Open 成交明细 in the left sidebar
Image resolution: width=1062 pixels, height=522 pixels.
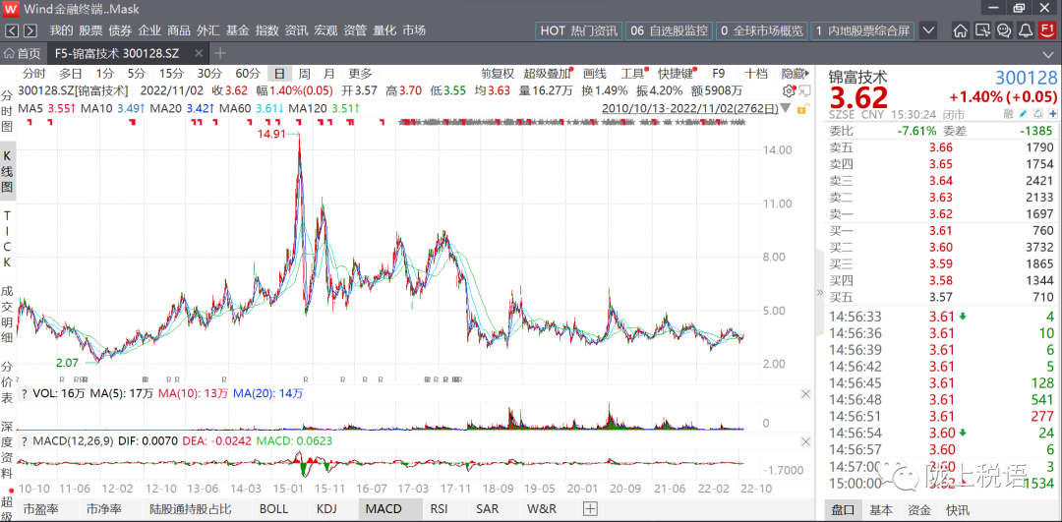8,315
